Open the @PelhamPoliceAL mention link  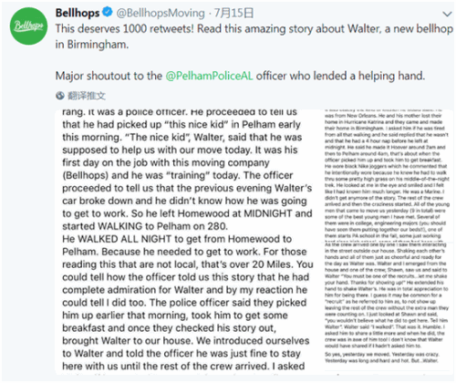(x=209, y=76)
